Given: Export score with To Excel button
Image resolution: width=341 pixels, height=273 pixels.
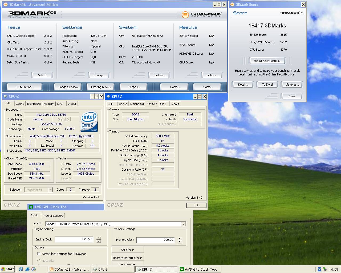Looking at the screenshot, I should pyautogui.click(x=267, y=85).
